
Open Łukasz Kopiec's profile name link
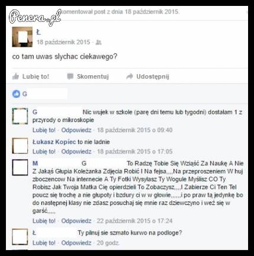(54, 142)
